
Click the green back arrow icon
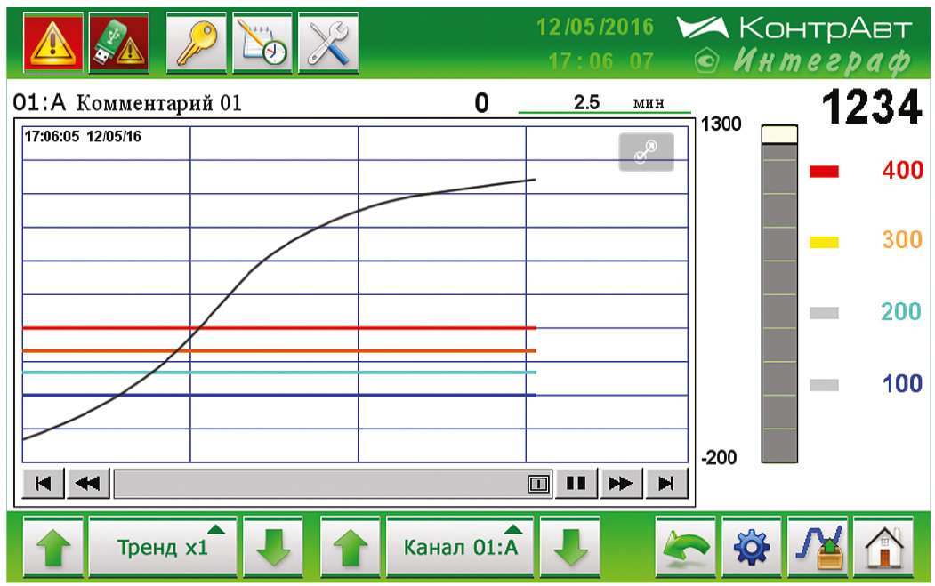click(685, 545)
